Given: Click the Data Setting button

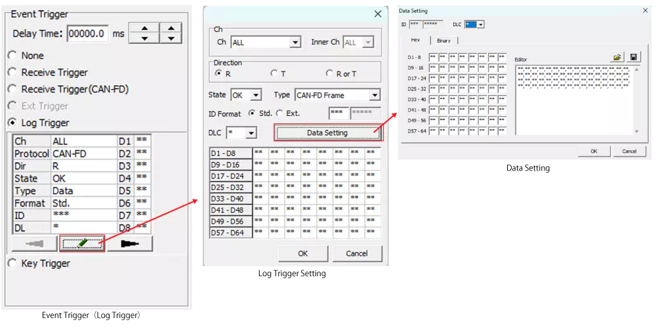Looking at the screenshot, I should coord(327,133).
